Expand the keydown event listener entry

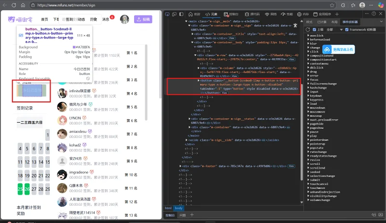click(x=308, y=96)
